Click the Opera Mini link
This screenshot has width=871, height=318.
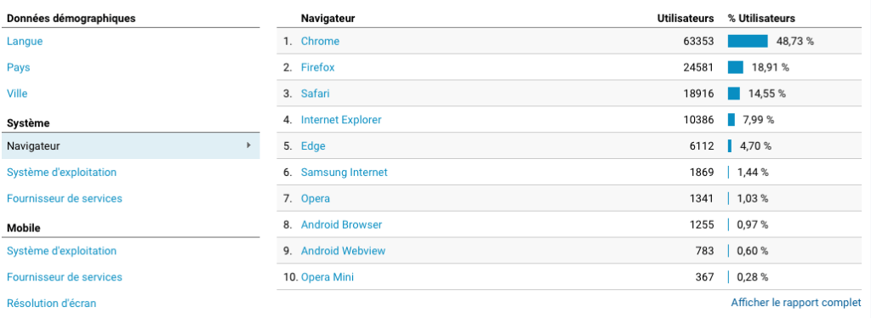[327, 277]
